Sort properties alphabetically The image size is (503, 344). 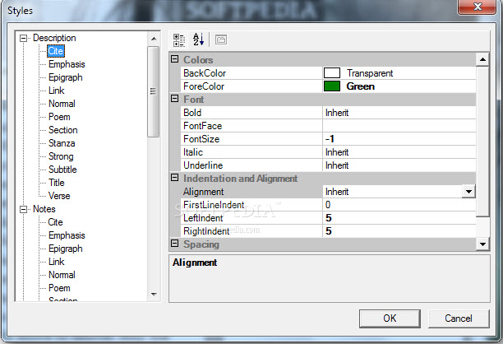point(198,40)
